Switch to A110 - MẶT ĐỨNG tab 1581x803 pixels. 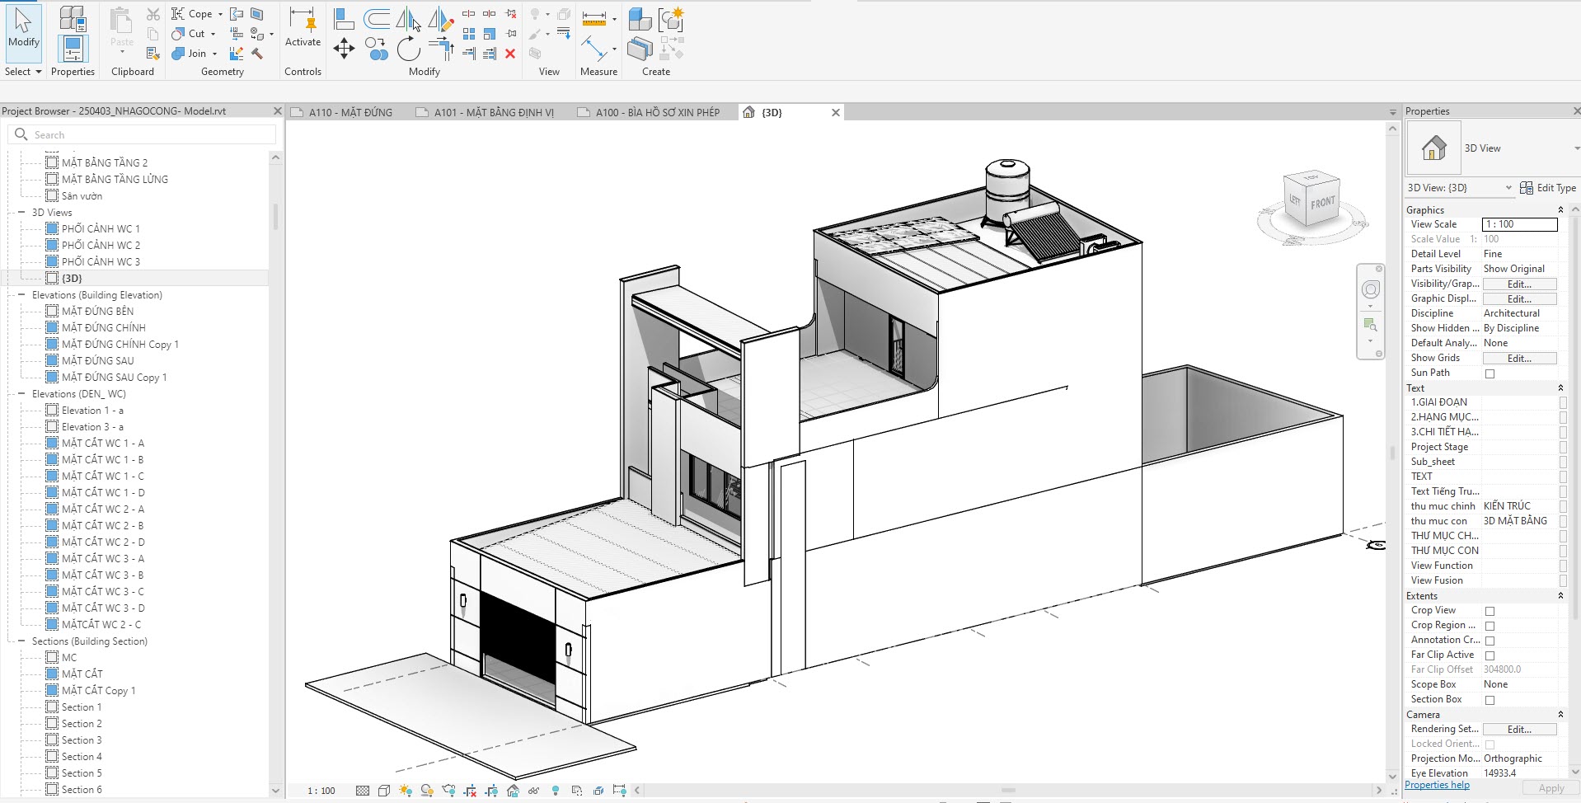coord(350,112)
